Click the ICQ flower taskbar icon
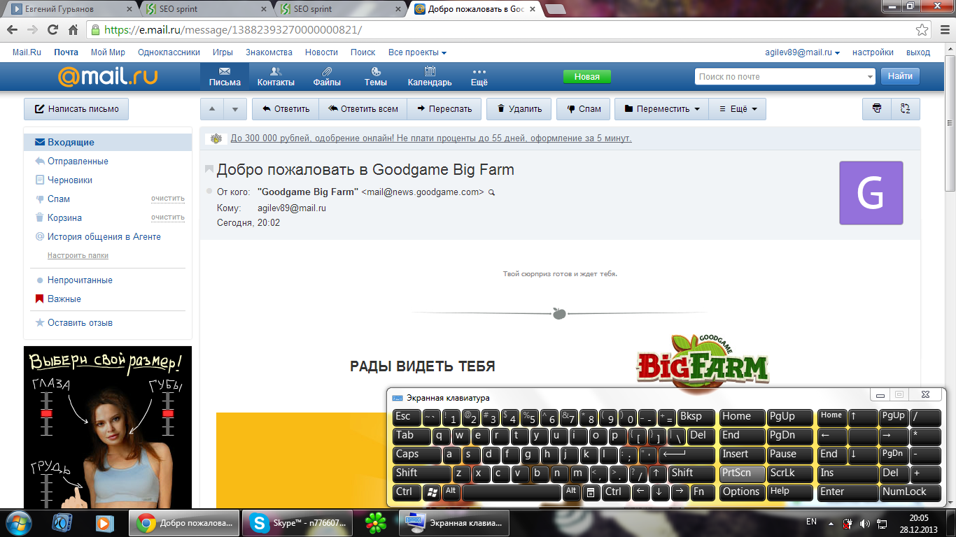 click(376, 523)
